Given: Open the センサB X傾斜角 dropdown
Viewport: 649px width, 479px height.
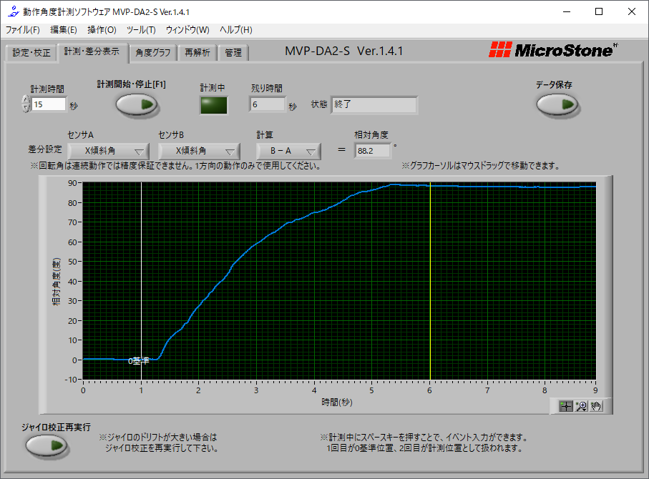Looking at the screenshot, I should [x=199, y=151].
